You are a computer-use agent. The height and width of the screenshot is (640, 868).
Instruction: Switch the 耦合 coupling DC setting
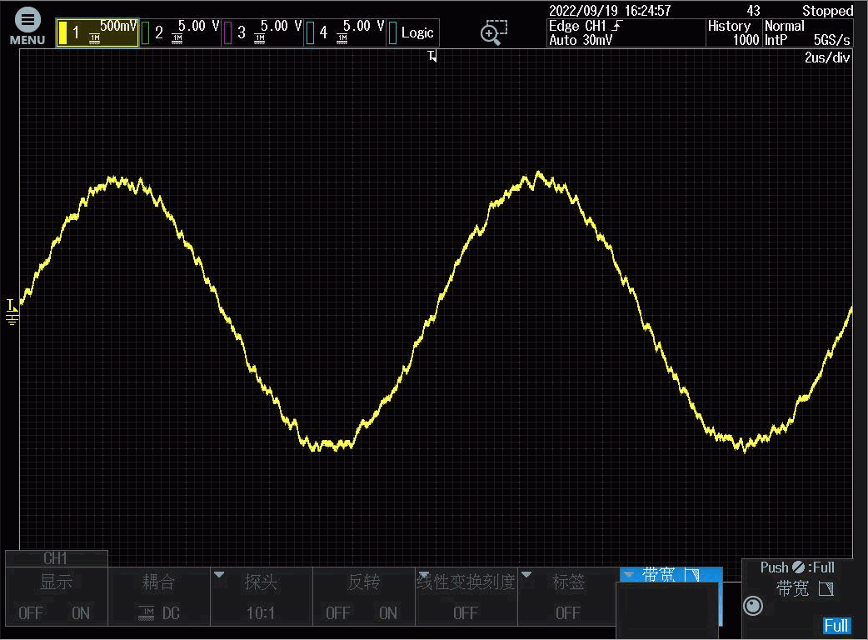coord(159,597)
